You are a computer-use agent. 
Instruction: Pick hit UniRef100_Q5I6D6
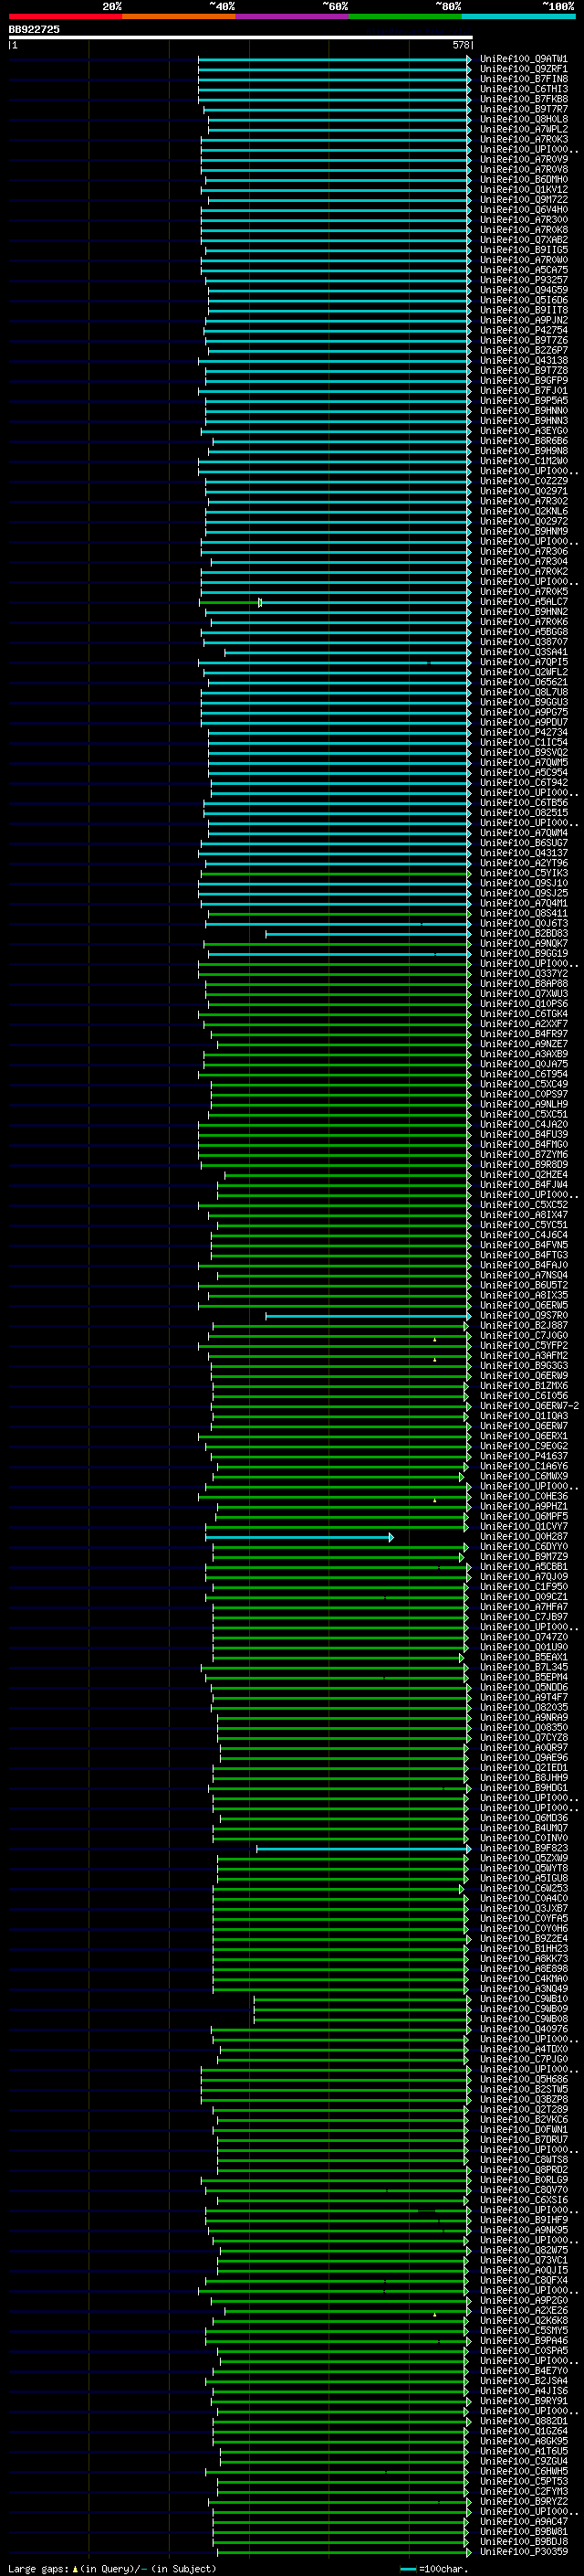[524, 300]
